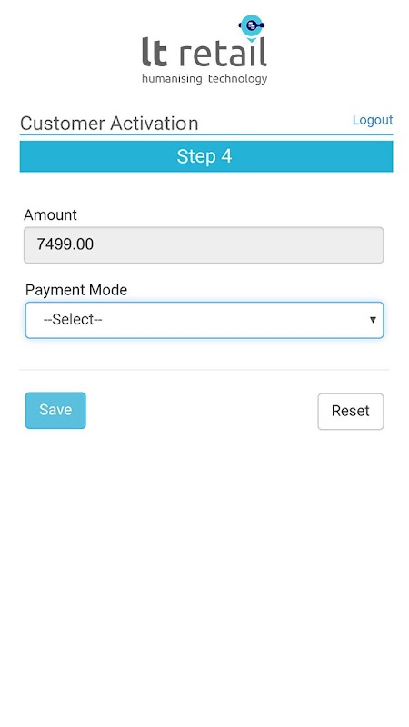Click the word "retail" in the logo
This screenshot has height=727, width=409.
(223, 52)
